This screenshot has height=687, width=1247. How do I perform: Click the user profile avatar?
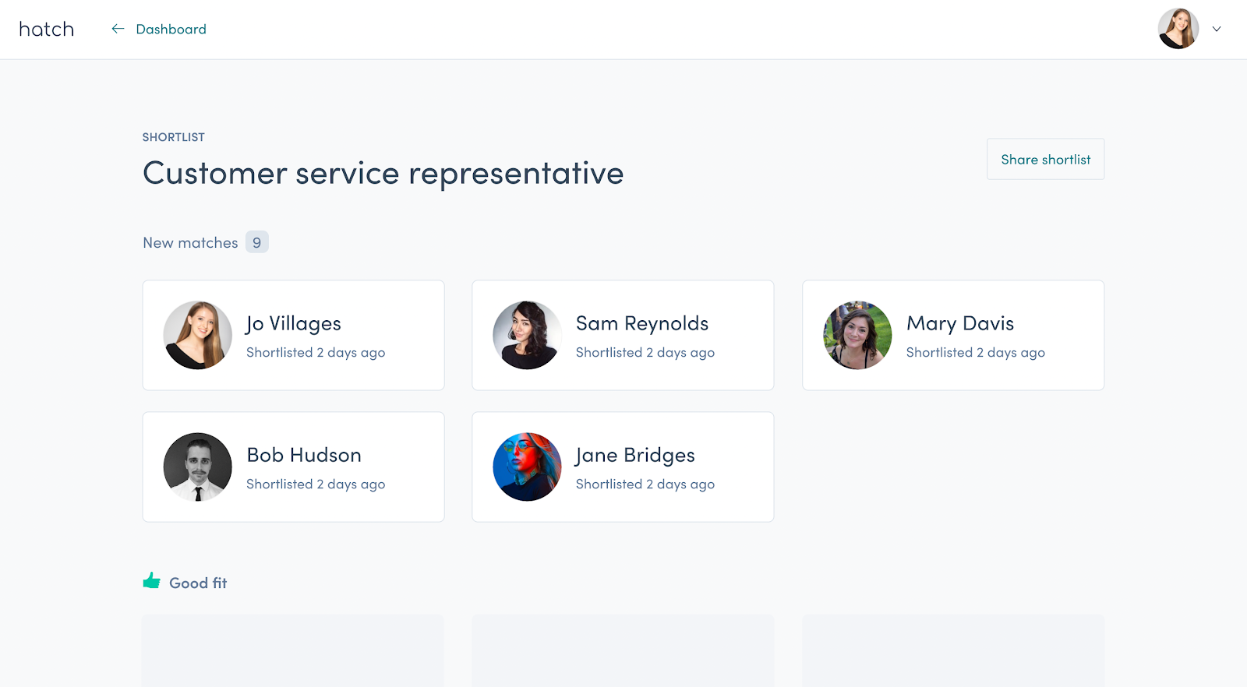(x=1178, y=29)
